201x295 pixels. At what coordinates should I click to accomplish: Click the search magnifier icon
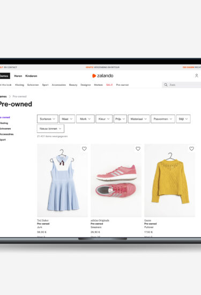(166, 85)
